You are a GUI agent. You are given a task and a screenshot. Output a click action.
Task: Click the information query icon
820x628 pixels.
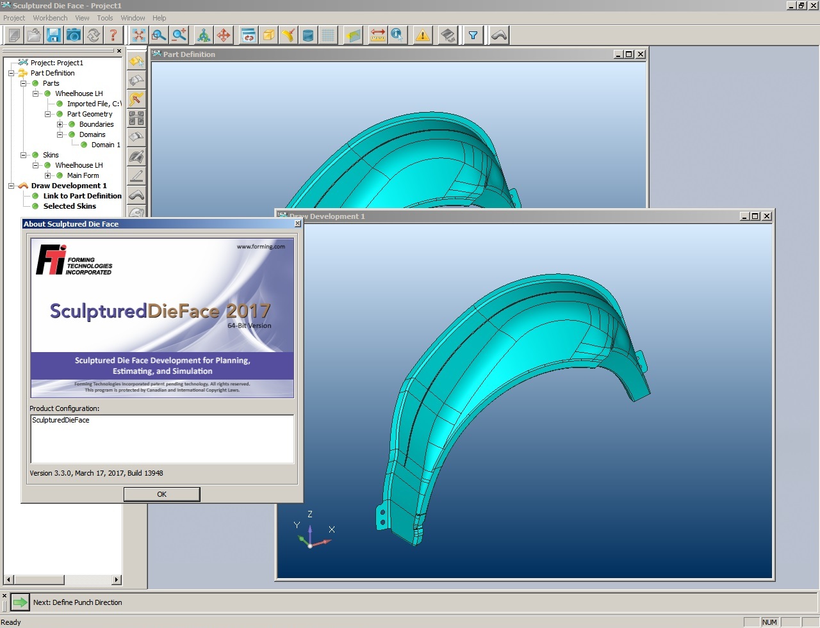(x=398, y=35)
